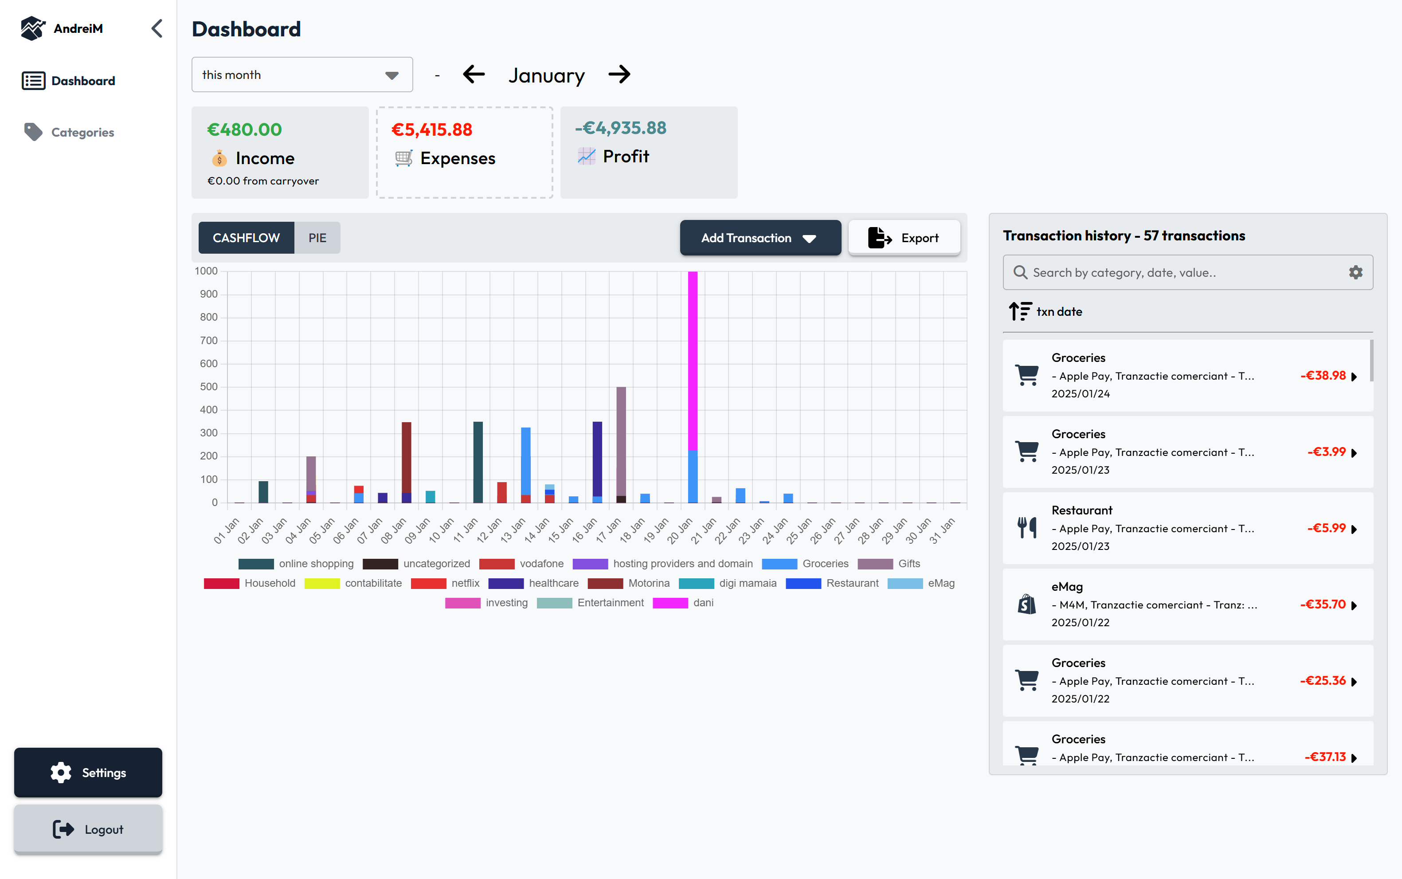
Task: Toggle the Gifts legend item
Action: (x=889, y=564)
